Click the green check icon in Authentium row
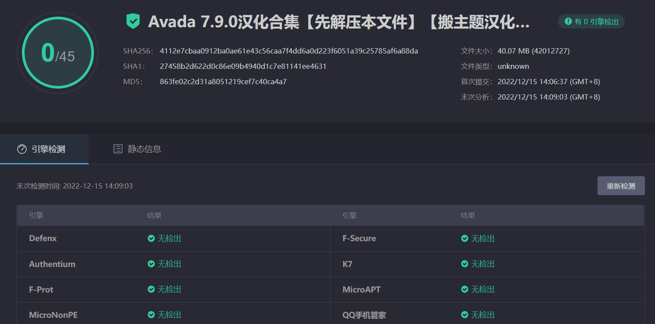 point(151,264)
